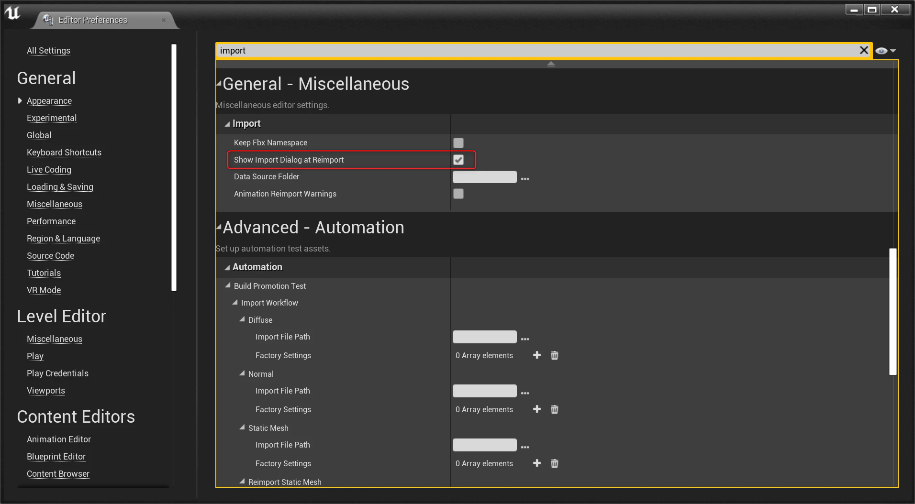Viewport: 915px width, 504px height.
Task: Collapse Build Promotion Test tree
Action: pos(228,285)
